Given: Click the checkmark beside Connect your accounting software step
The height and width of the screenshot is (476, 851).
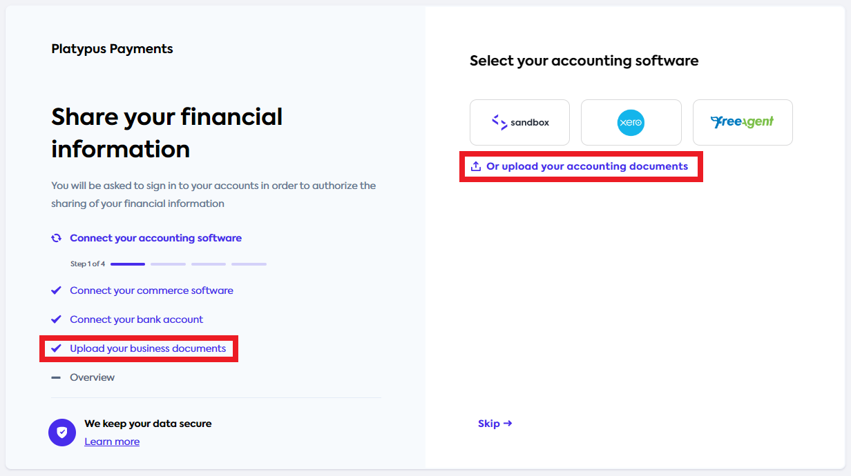Looking at the screenshot, I should click(x=56, y=237).
